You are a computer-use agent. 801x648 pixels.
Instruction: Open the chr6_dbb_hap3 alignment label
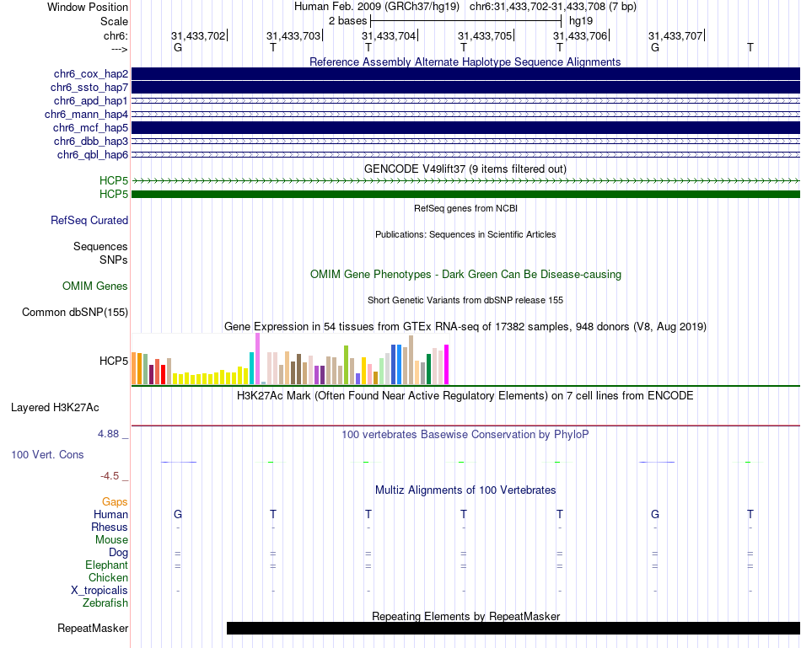point(91,141)
